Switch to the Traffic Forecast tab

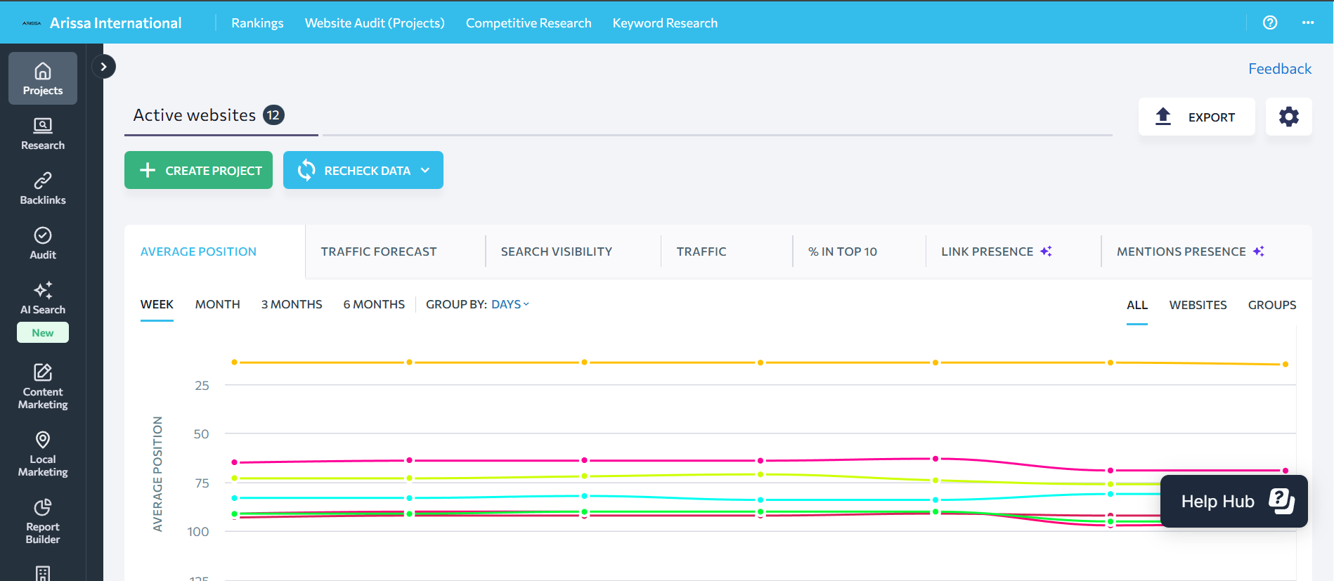378,252
